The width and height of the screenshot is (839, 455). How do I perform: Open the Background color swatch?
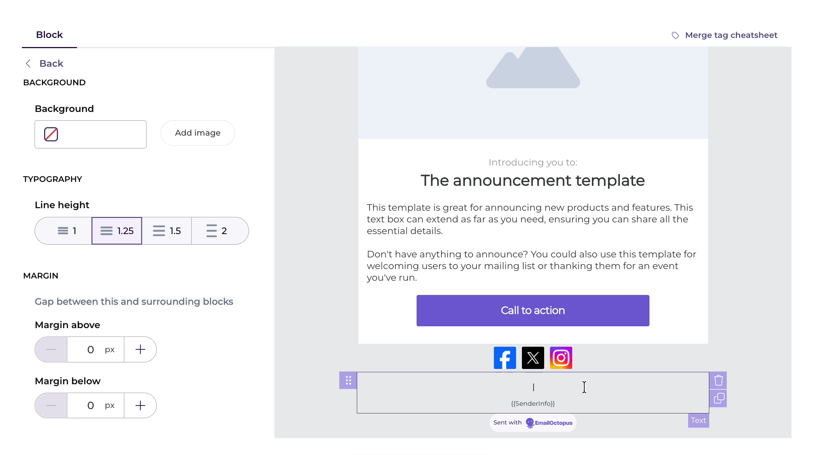click(51, 134)
